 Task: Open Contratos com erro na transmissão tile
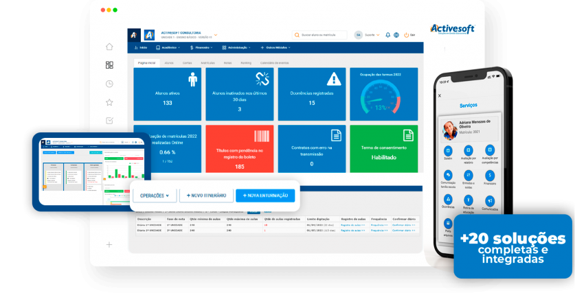click(312, 149)
